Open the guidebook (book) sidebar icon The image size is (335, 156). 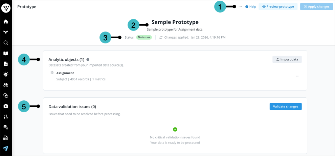6,54
